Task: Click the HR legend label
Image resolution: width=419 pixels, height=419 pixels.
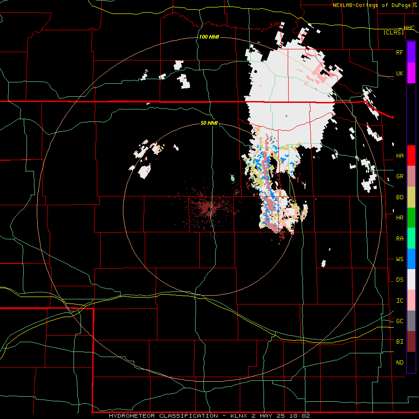Action: click(x=399, y=218)
